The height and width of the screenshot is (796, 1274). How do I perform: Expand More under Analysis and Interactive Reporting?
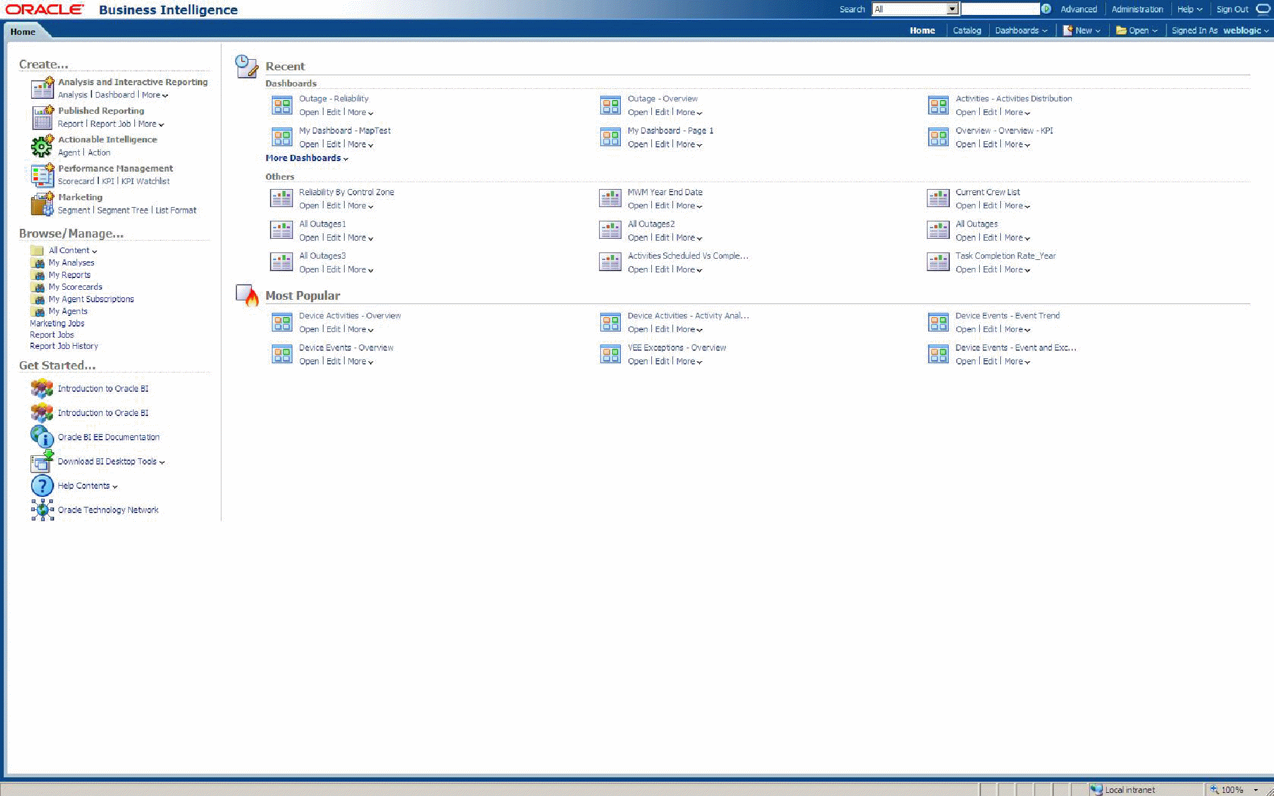pos(154,95)
